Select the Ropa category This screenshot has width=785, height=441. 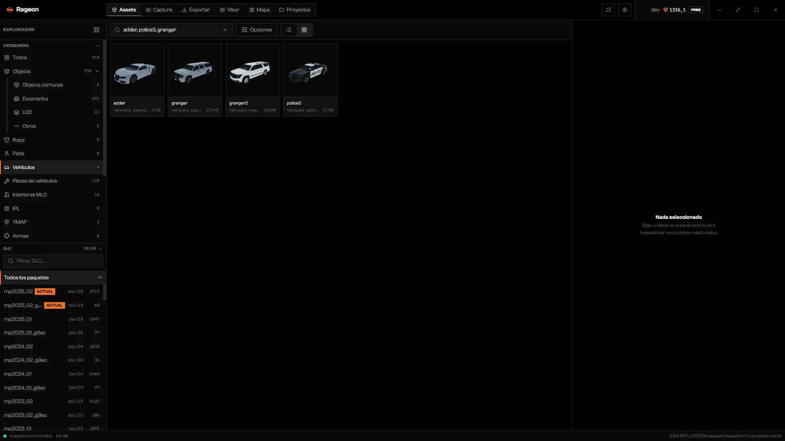(52, 140)
